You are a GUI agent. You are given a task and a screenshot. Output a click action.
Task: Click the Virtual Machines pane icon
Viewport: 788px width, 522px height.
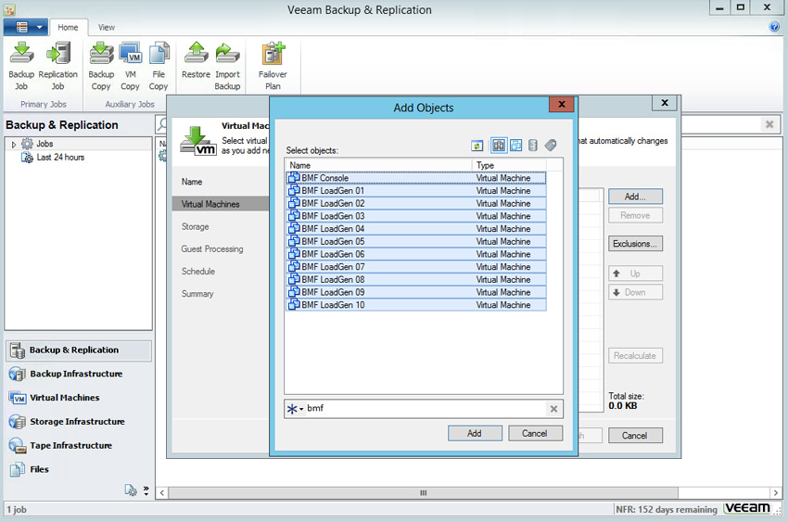tap(17, 398)
